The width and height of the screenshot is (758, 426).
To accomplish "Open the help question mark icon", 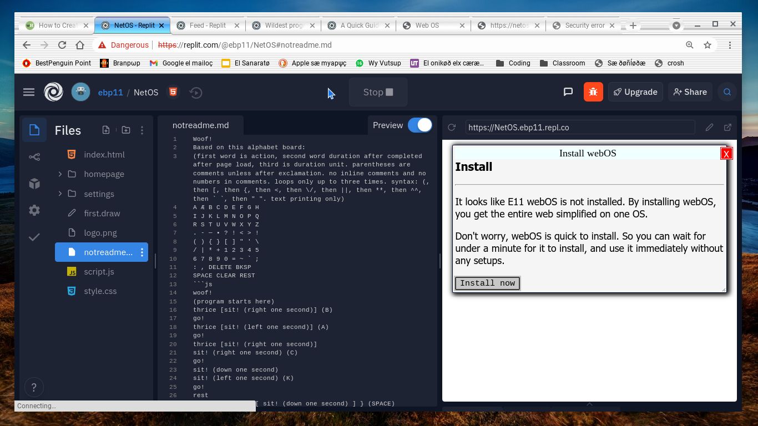I will (33, 387).
